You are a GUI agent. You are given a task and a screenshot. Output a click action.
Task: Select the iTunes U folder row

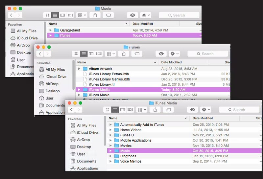click(x=184, y=135)
